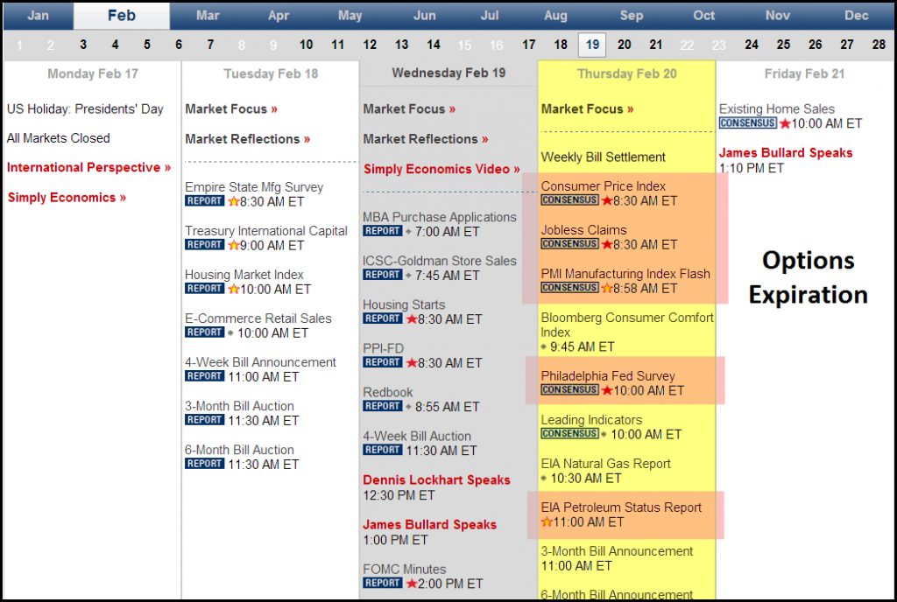This screenshot has height=602, width=897.
Task: Click REPORT badge under E-Commerce Retail Sales
Action: (x=204, y=332)
